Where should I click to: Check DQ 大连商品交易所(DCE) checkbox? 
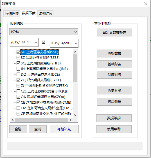[18, 74]
